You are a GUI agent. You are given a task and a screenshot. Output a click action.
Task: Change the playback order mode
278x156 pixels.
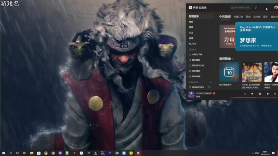(x=245, y=94)
